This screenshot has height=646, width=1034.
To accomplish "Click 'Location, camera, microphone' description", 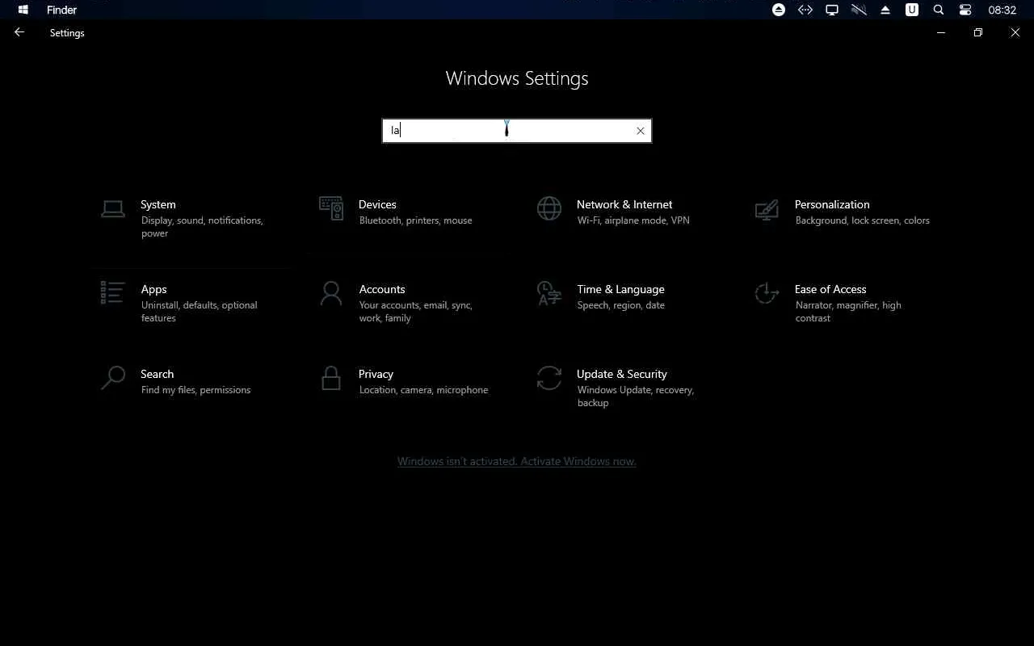I will (424, 390).
